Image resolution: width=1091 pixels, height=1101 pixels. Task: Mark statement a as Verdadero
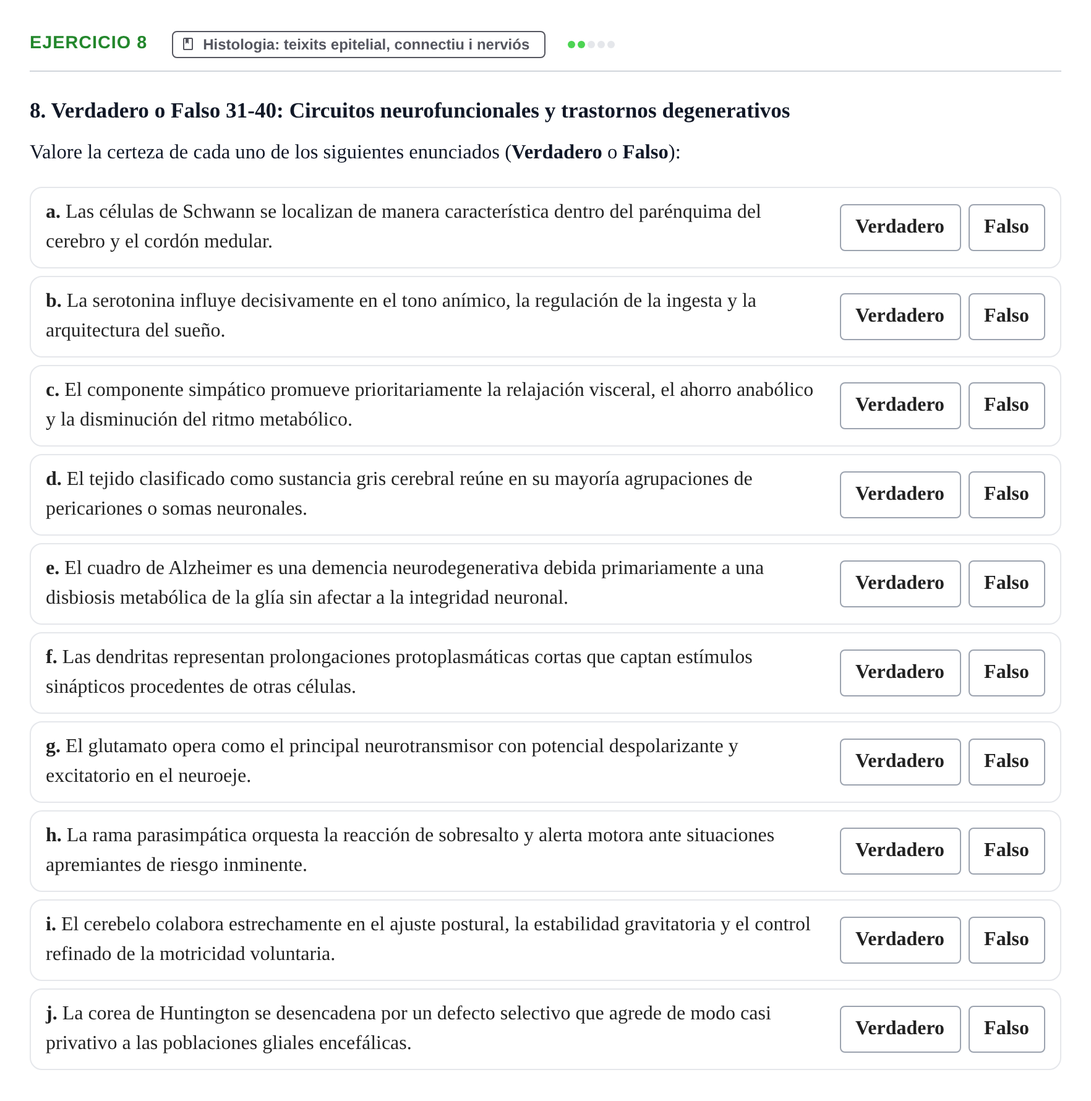point(900,228)
